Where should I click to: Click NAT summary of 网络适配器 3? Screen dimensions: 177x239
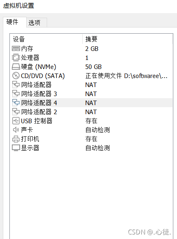point(91,94)
